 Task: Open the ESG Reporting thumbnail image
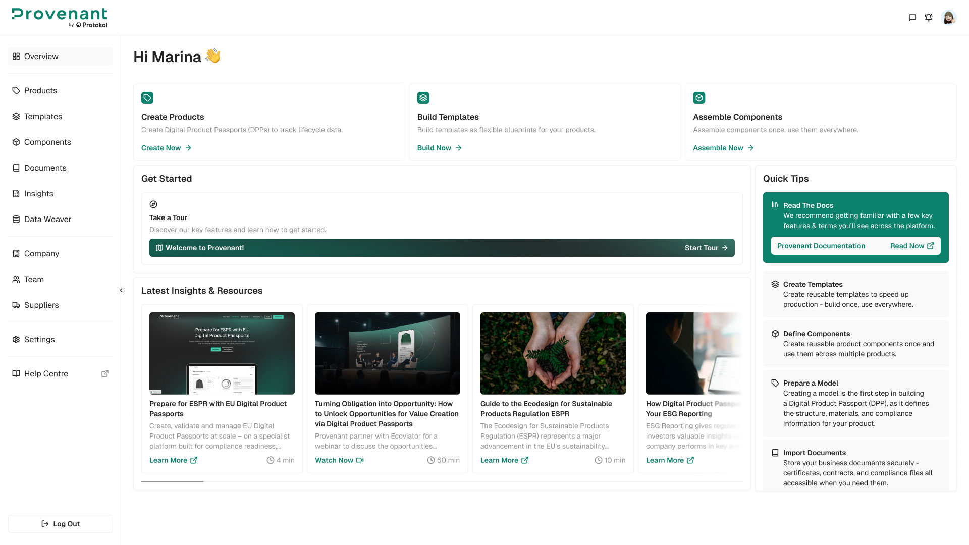pyautogui.click(x=694, y=353)
